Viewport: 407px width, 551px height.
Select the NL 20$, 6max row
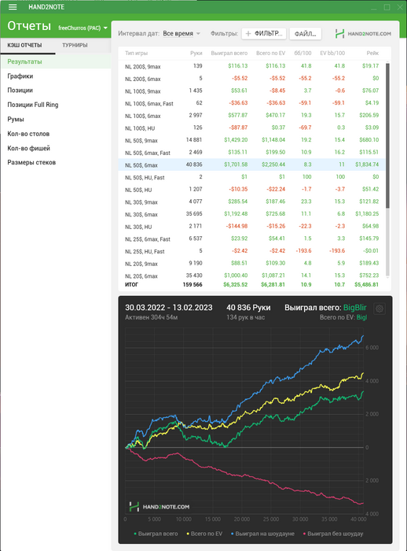251,275
